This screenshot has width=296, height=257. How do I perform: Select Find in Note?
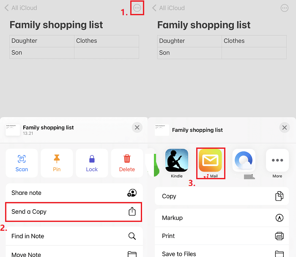[74, 236]
